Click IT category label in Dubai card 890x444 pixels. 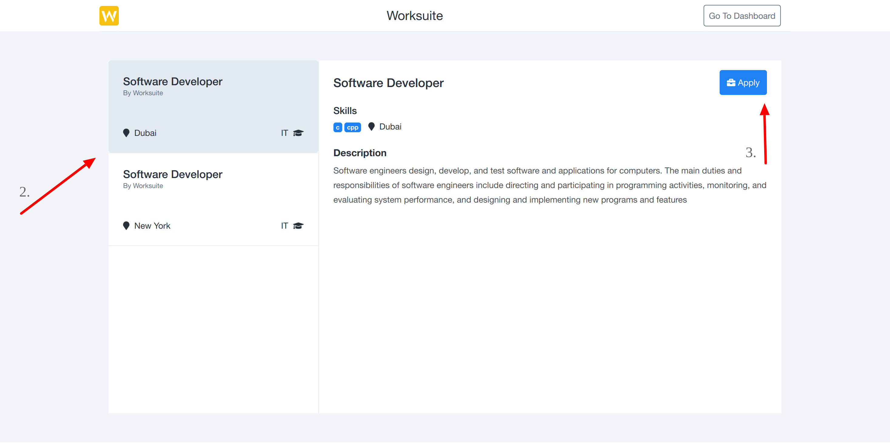[x=284, y=133]
